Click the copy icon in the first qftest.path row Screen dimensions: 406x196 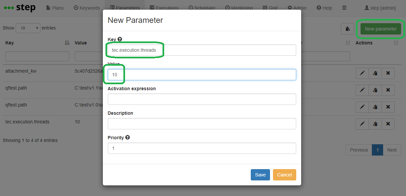tap(375, 90)
